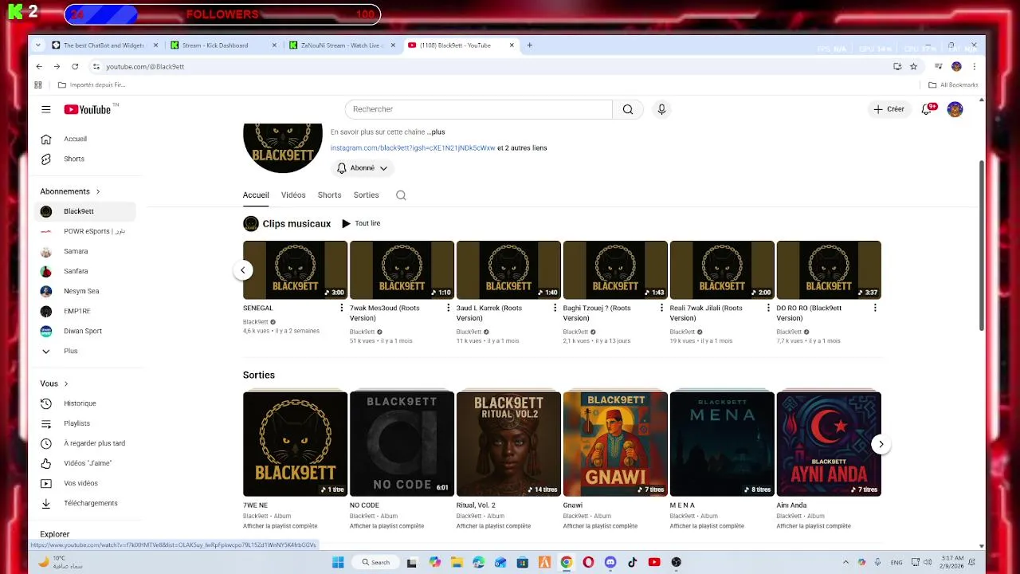Open the Instagram black9ett link
Viewport: 1020px width, 574px height.
(413, 147)
